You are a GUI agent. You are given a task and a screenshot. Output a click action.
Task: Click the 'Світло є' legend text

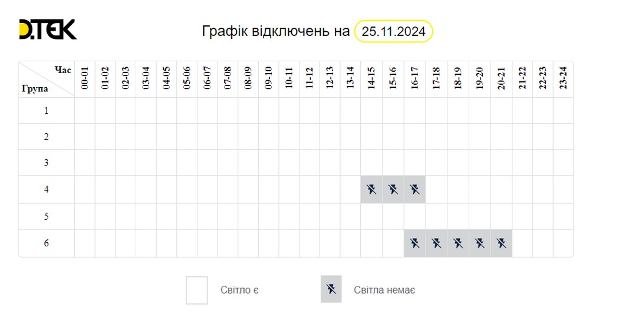coord(239,290)
